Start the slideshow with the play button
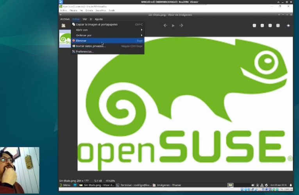Screen dimensions: 299x195 [173, 25]
